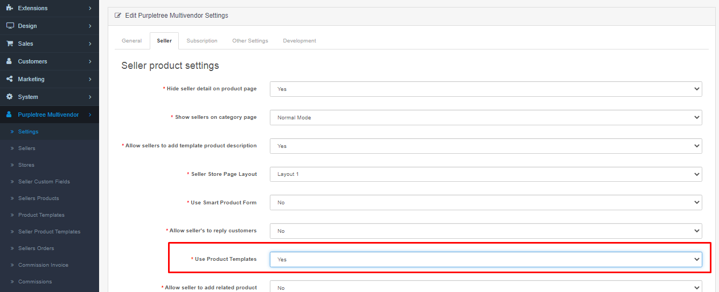719x292 pixels.
Task: Click the pencil edit icon in header
Action: click(118, 16)
